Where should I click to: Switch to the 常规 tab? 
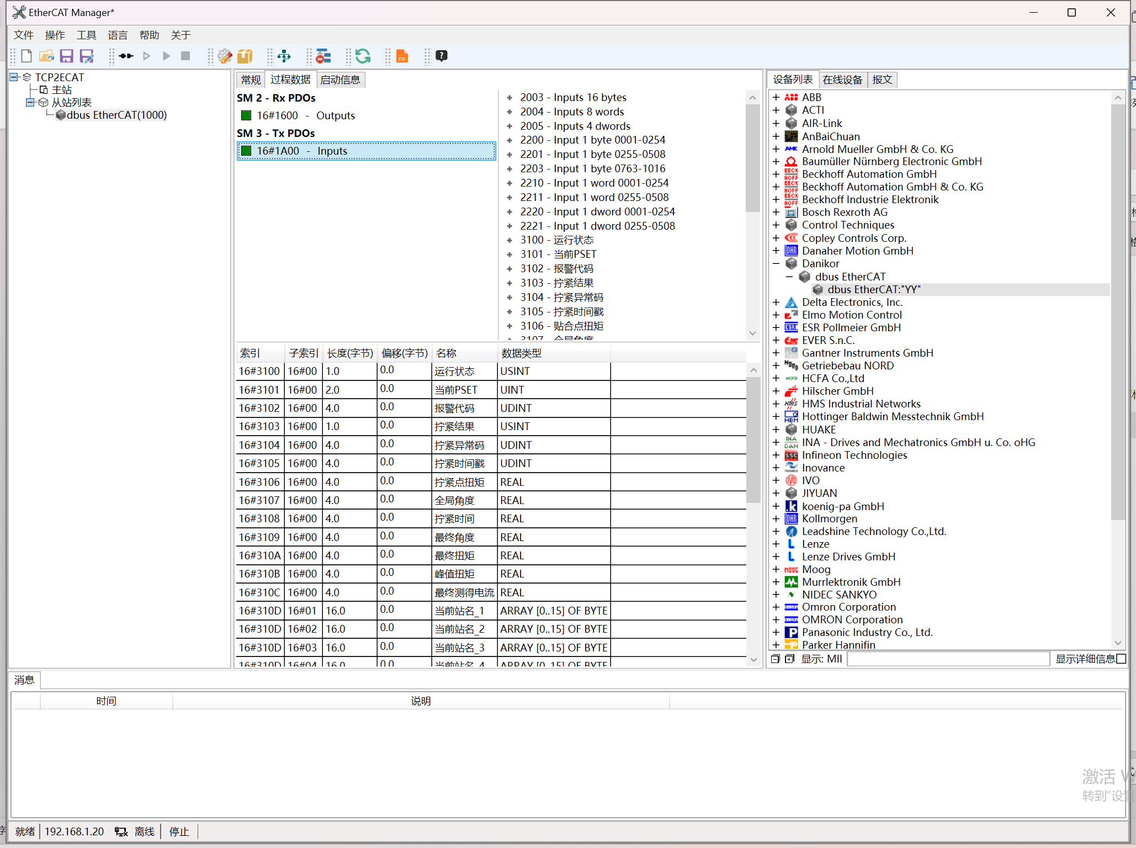(251, 80)
